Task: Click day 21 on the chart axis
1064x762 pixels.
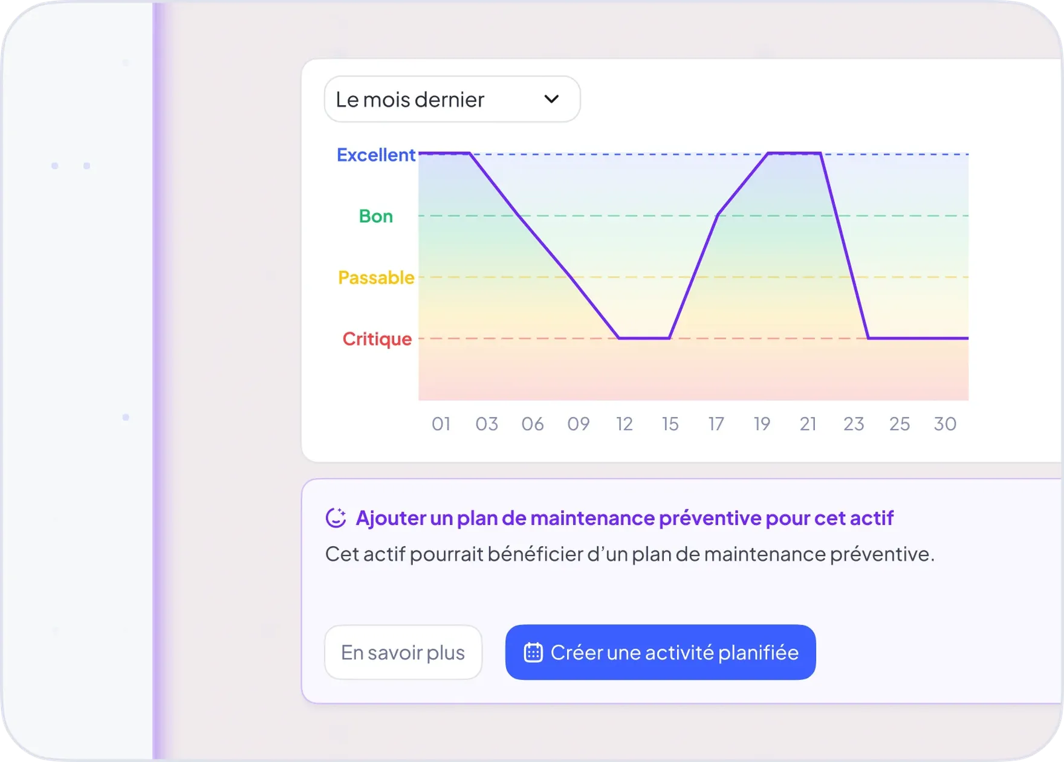Action: point(808,424)
